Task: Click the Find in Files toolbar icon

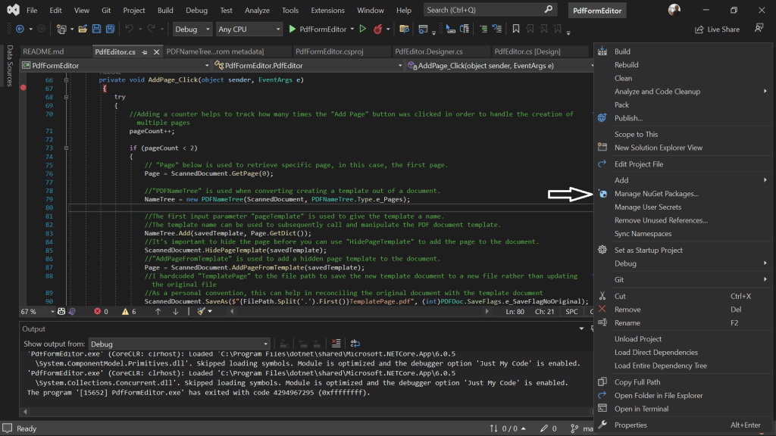Action: [x=405, y=30]
